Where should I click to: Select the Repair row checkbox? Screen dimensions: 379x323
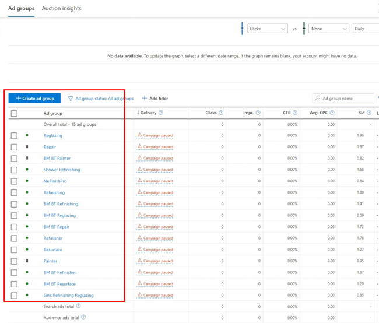[14, 147]
